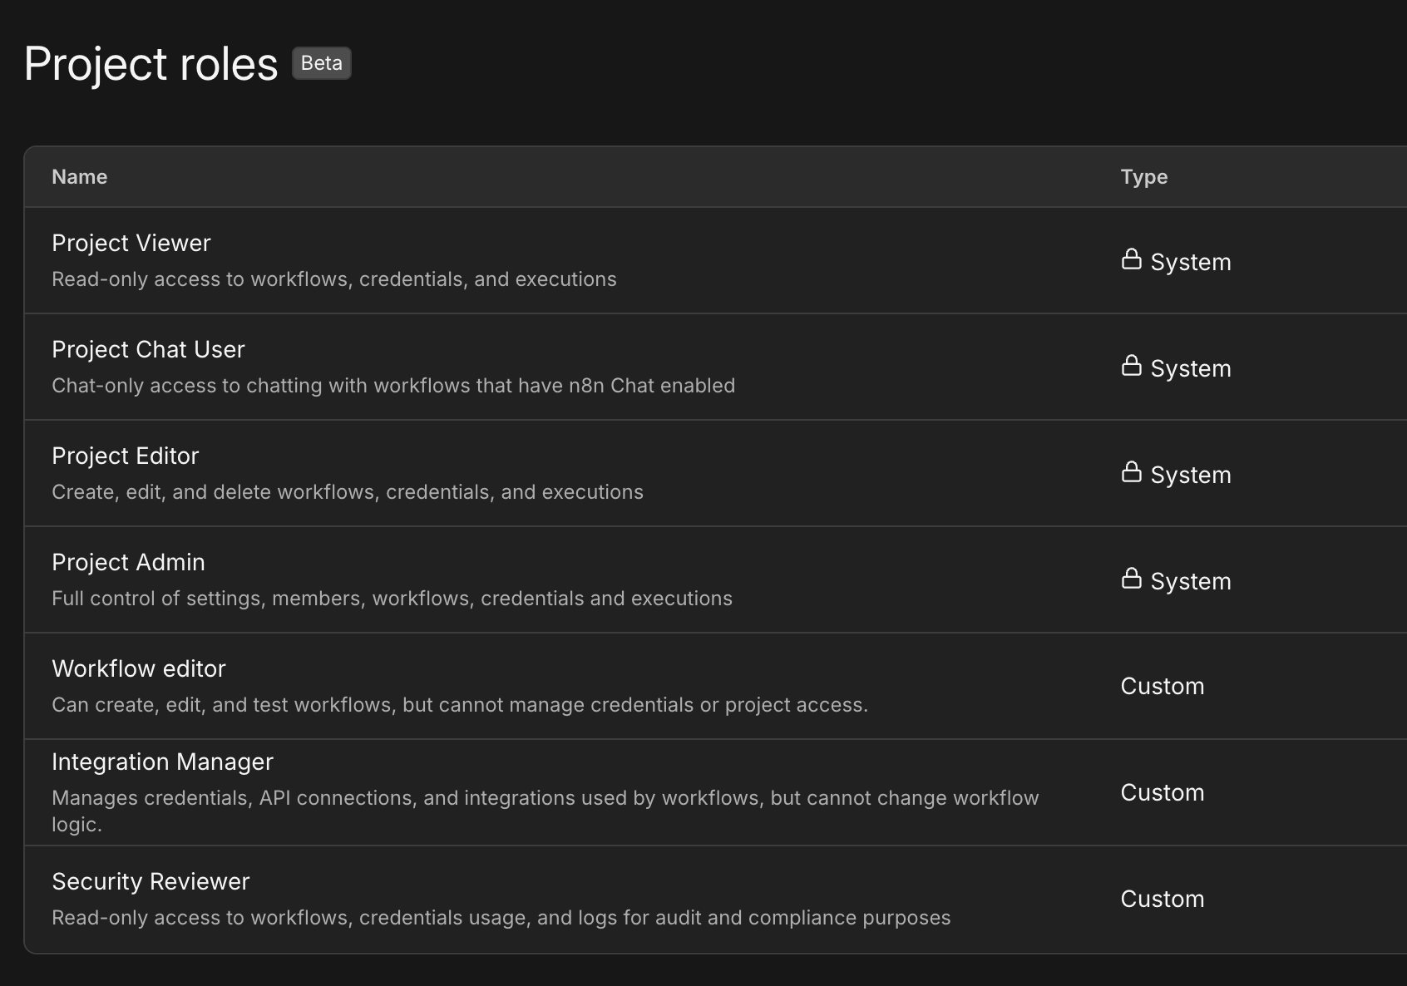
Task: Open the Workflow editor custom role
Action: (x=139, y=668)
